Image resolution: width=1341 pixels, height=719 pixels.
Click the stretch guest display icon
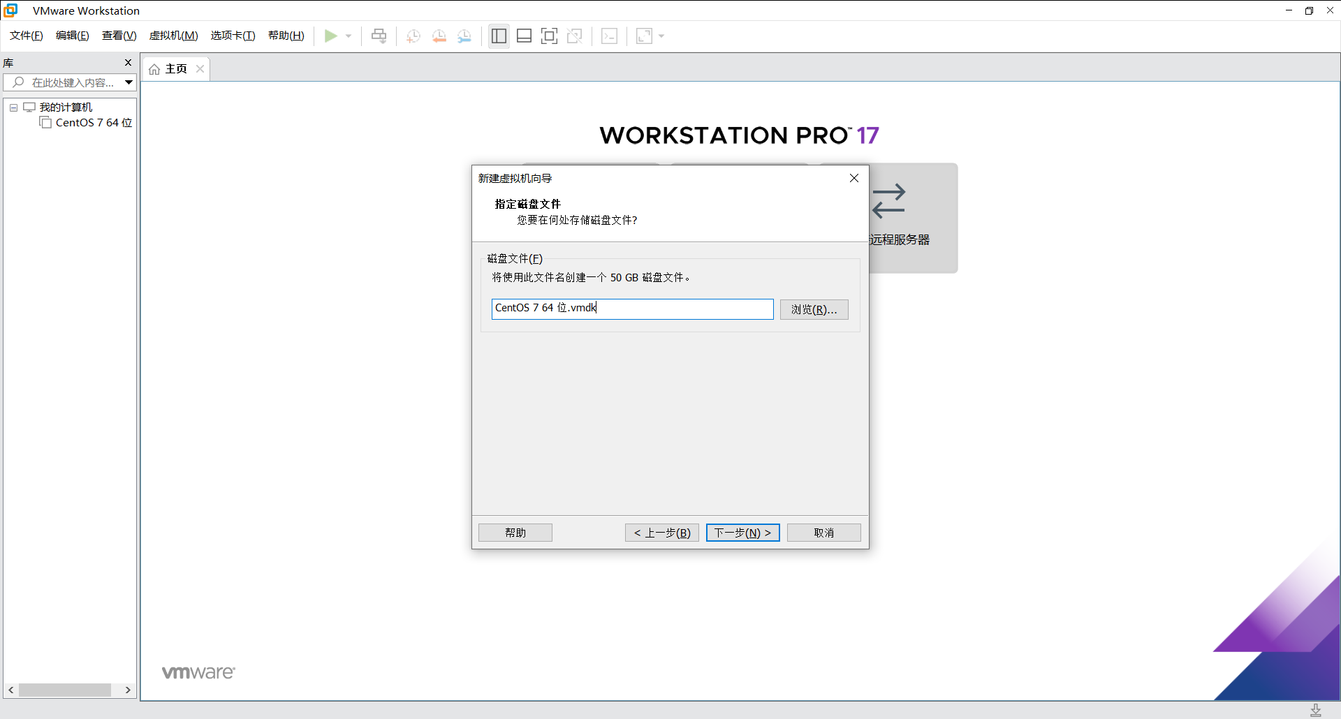point(644,36)
